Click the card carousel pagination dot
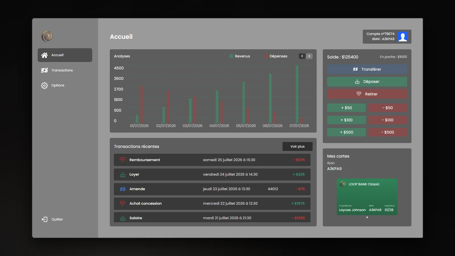The width and height of the screenshot is (455, 256). (x=367, y=217)
